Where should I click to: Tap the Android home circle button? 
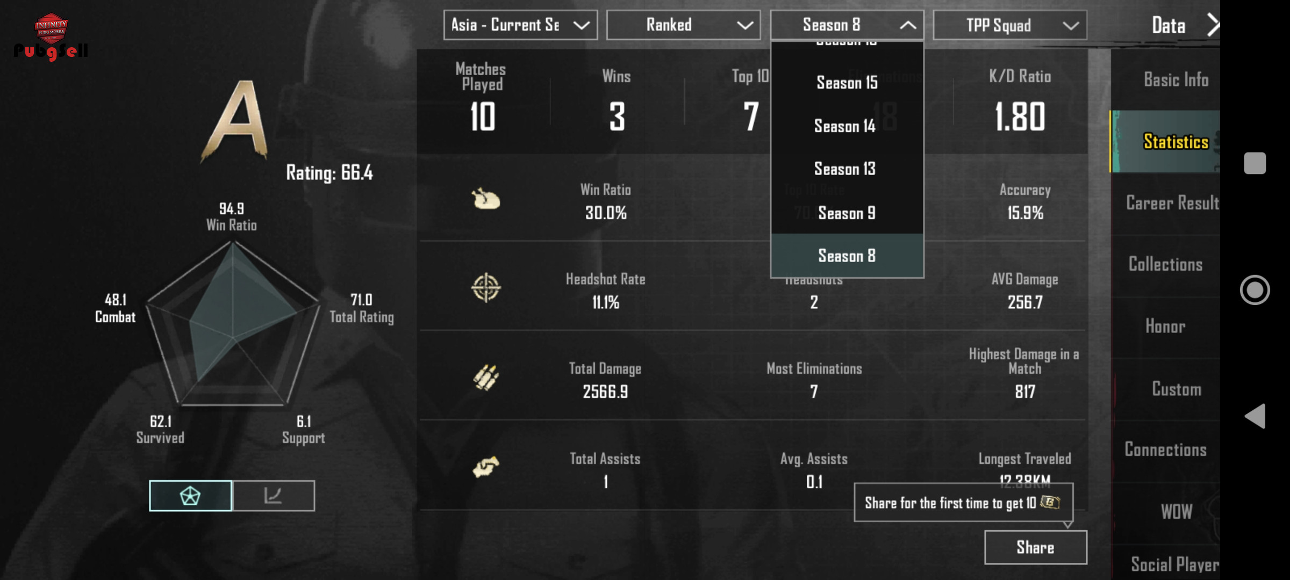(1255, 290)
